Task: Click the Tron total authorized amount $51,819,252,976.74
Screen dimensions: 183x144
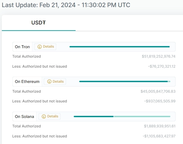Action: tap(159, 56)
